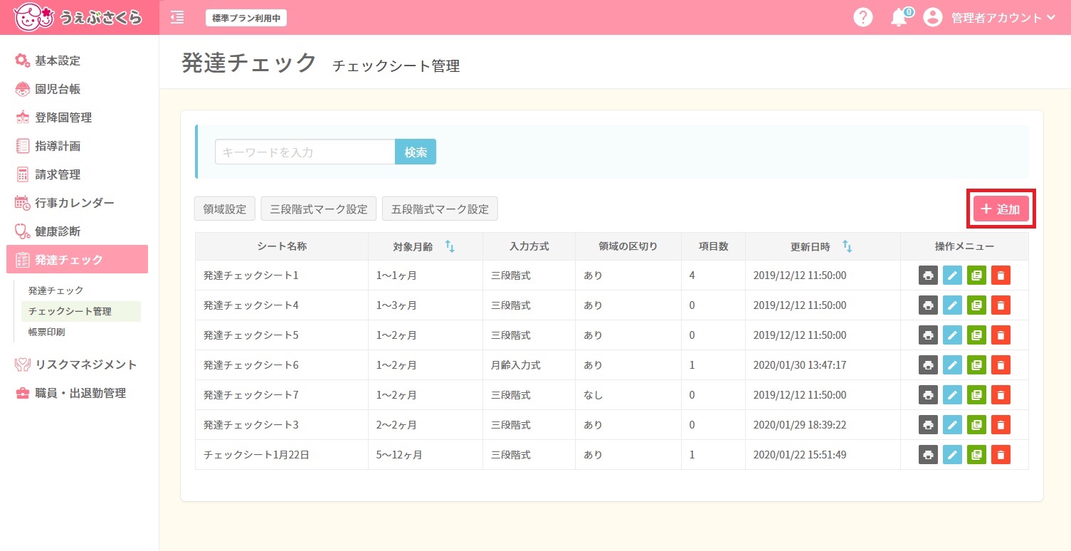Image resolution: width=1071 pixels, height=551 pixels.
Task: Print チェックシート1月22日 sheet
Action: point(928,455)
